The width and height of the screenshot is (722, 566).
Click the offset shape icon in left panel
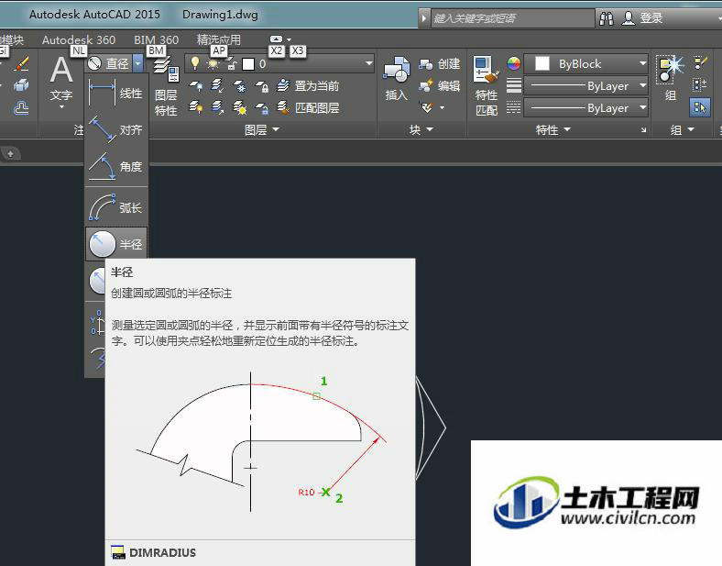coord(21,108)
